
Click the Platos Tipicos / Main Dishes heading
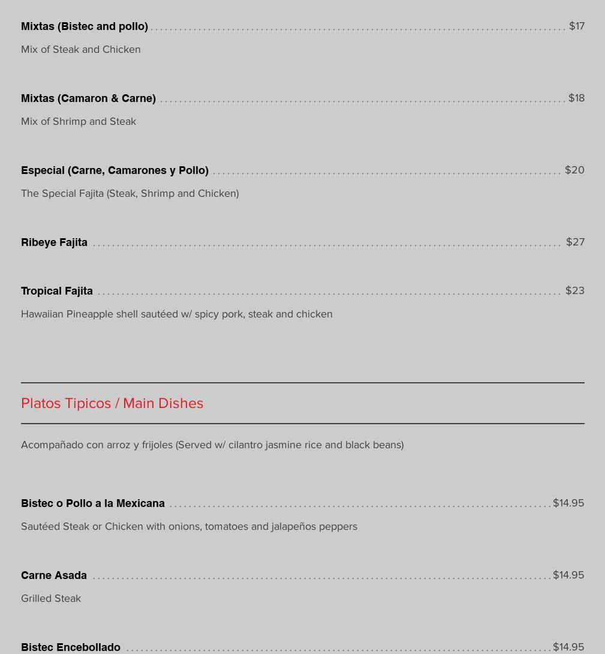(112, 403)
